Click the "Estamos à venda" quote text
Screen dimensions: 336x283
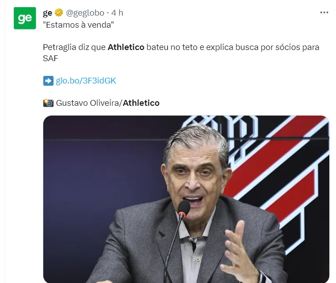(78, 25)
